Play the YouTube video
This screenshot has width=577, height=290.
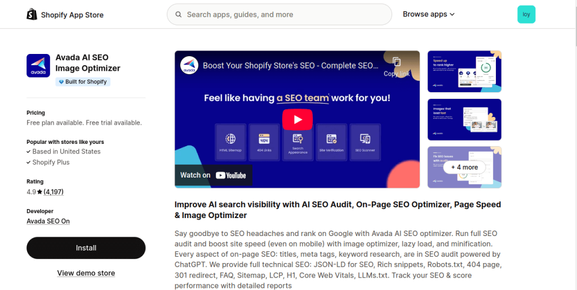pos(298,119)
